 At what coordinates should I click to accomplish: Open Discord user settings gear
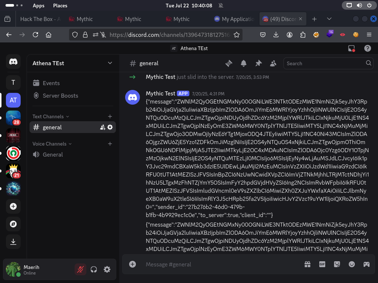tap(107, 269)
